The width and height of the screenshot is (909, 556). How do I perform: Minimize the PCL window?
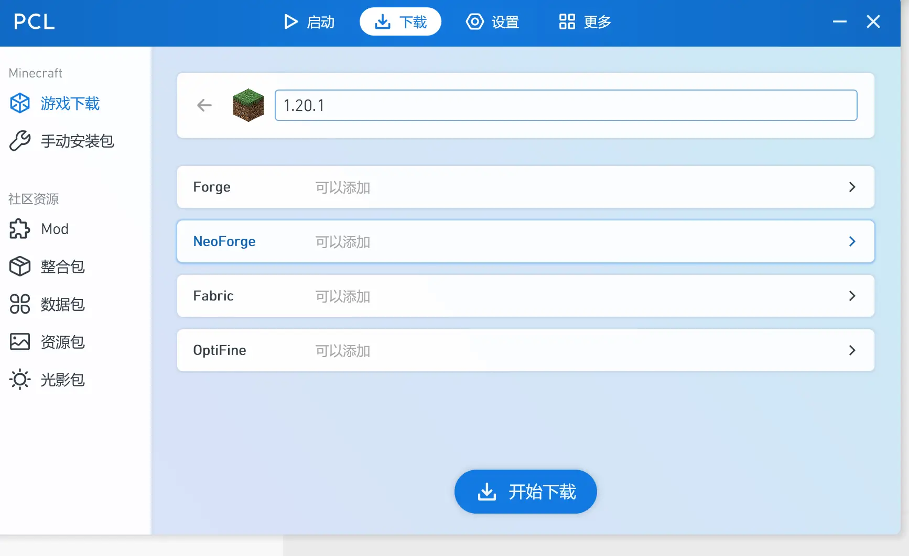tap(840, 22)
